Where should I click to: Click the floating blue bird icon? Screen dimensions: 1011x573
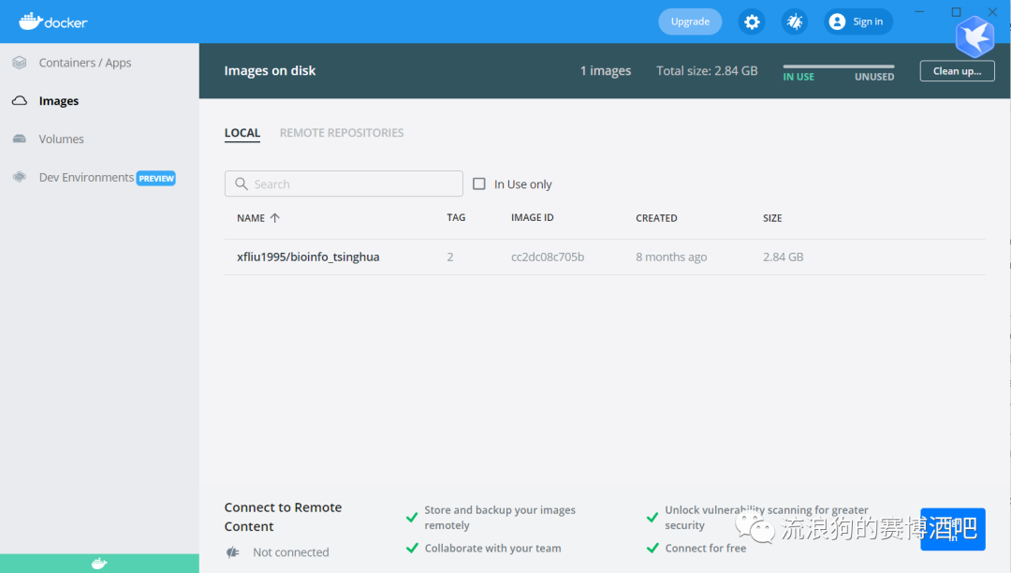coord(974,37)
